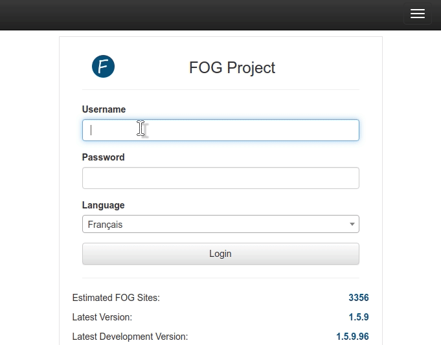
Task: Open the Language dropdown showing Français
Action: pos(220,224)
